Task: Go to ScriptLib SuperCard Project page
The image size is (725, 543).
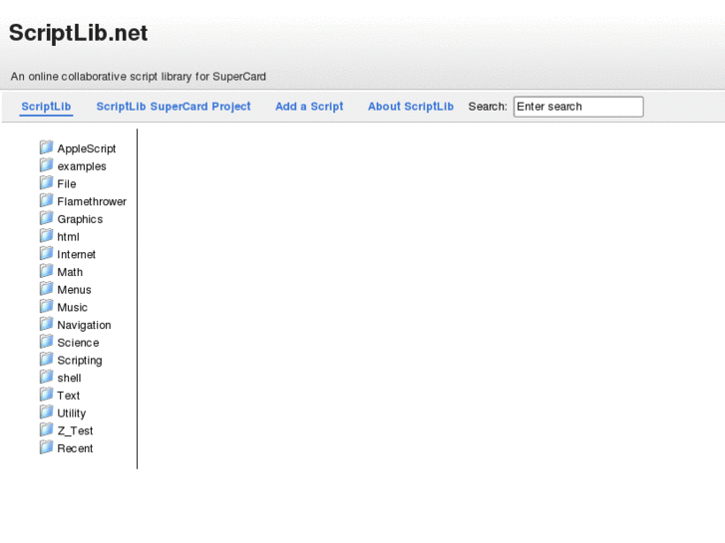Action: coord(174,107)
